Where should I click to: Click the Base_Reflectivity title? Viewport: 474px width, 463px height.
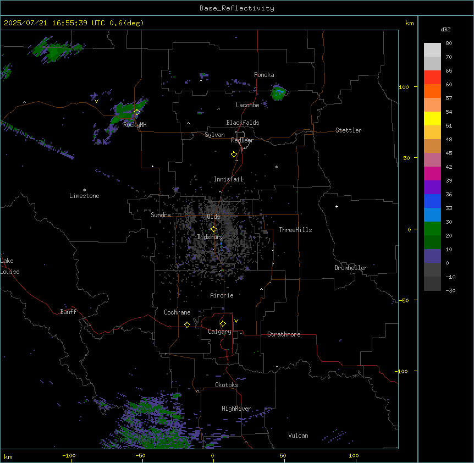tap(237, 8)
